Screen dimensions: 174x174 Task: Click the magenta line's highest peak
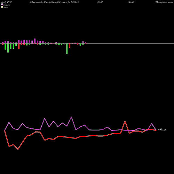71,117
